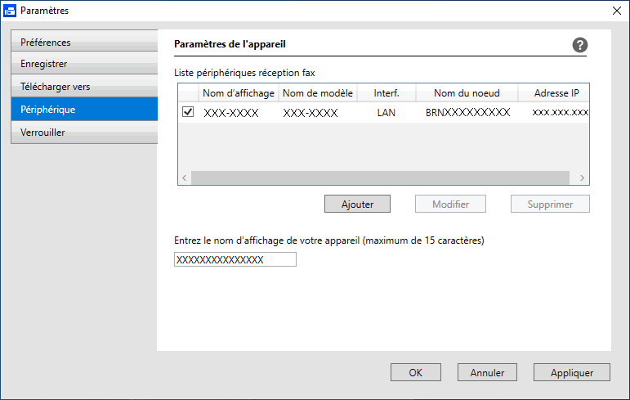This screenshot has height=400, width=630.
Task: Click the Ajouter button
Action: coord(357,204)
